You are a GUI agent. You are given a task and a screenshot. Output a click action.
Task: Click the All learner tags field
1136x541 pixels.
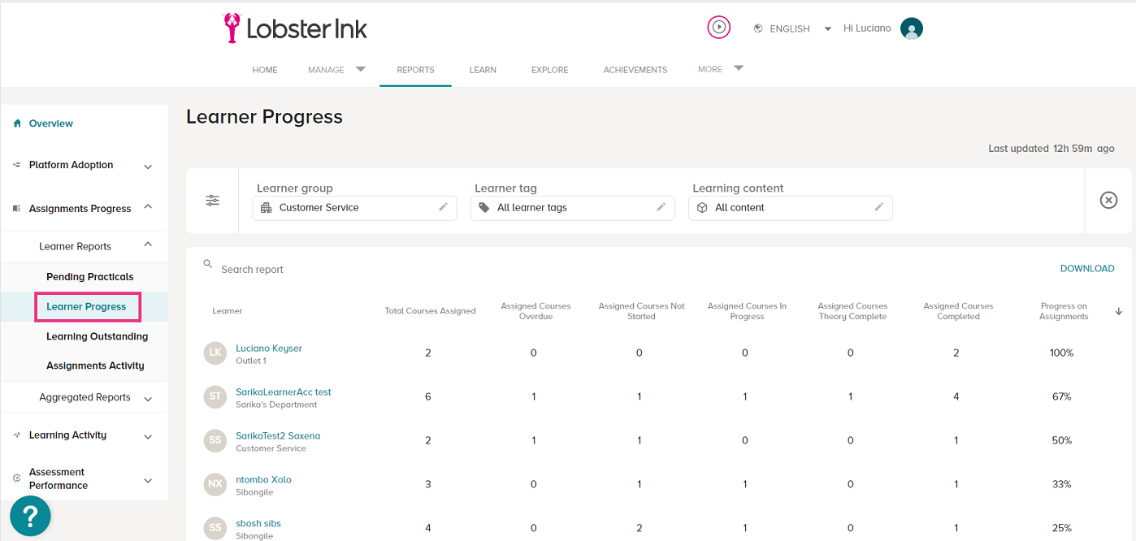(572, 208)
